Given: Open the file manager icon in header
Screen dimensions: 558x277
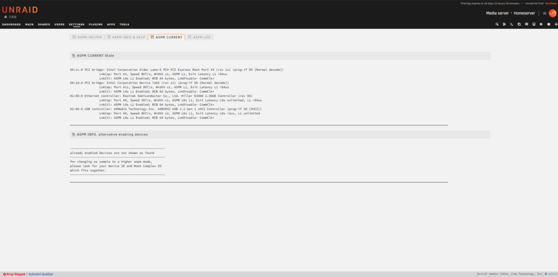Looking at the screenshot, I should (x=519, y=24).
